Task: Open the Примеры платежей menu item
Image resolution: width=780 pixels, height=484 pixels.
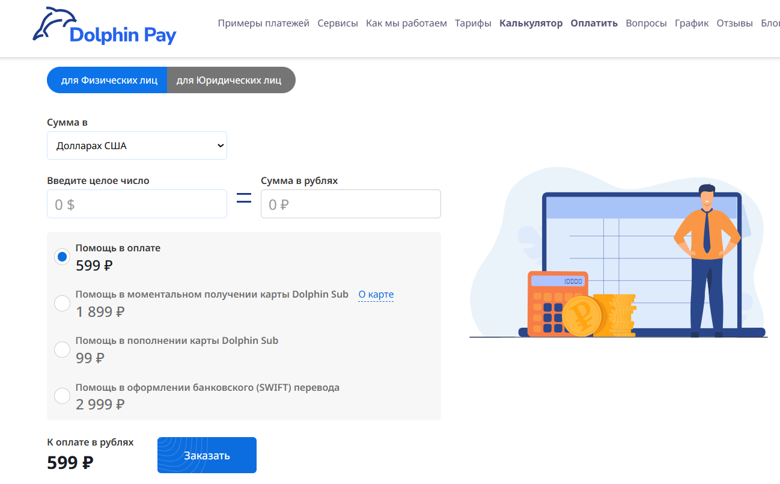Action: (264, 23)
